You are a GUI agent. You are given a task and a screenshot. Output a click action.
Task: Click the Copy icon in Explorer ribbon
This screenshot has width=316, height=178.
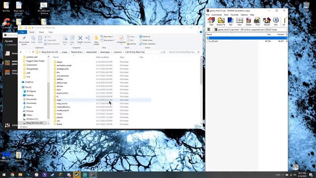pos(33,40)
